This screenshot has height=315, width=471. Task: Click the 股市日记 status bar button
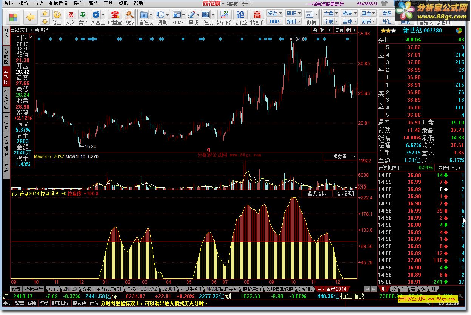tap(60, 303)
